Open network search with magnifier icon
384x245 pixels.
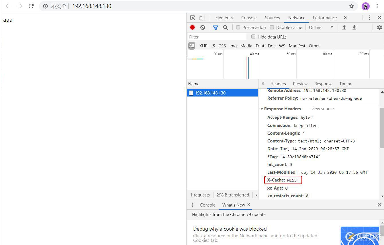point(226,27)
